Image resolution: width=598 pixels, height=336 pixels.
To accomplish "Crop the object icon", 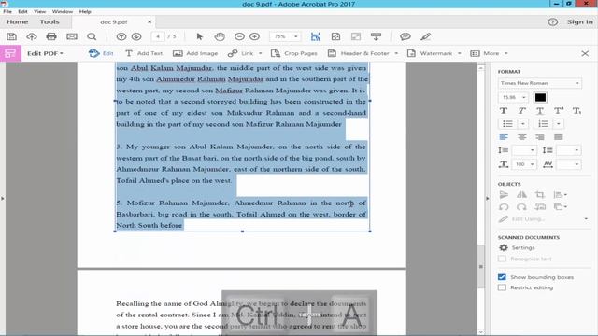I will (x=540, y=195).
